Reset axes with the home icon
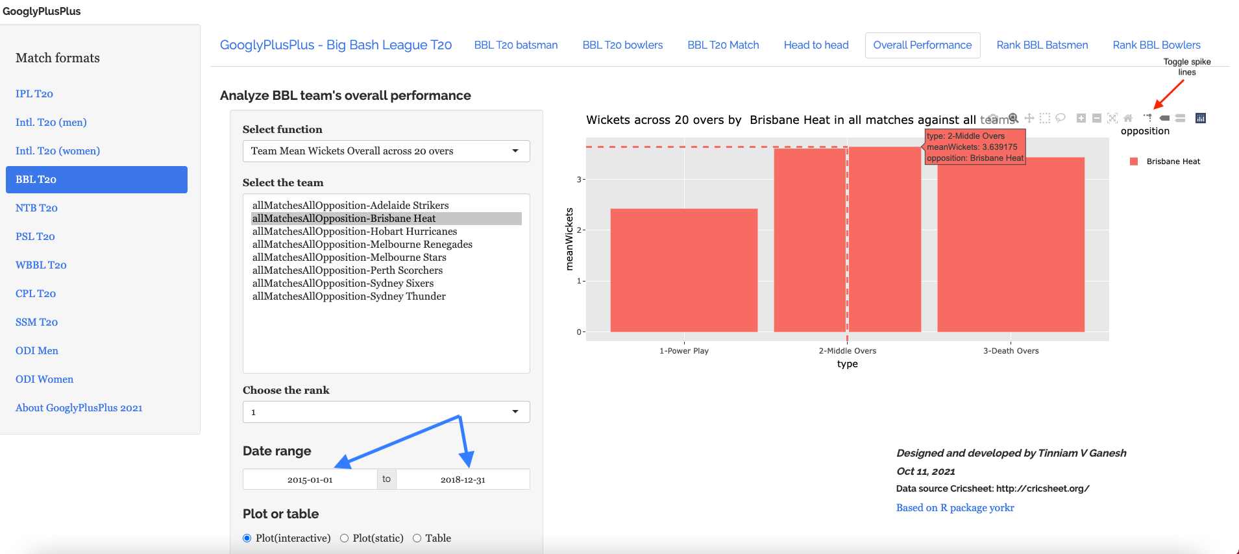 coord(1128,118)
